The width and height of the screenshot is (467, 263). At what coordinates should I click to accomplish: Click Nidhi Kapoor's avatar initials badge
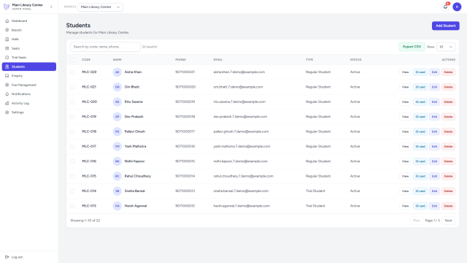[x=117, y=161]
